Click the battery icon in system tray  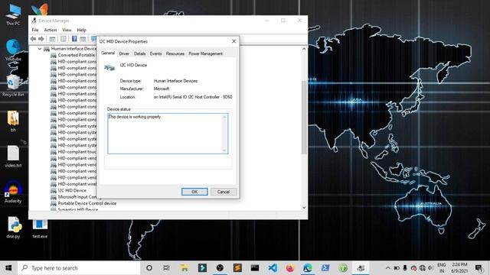(397, 268)
